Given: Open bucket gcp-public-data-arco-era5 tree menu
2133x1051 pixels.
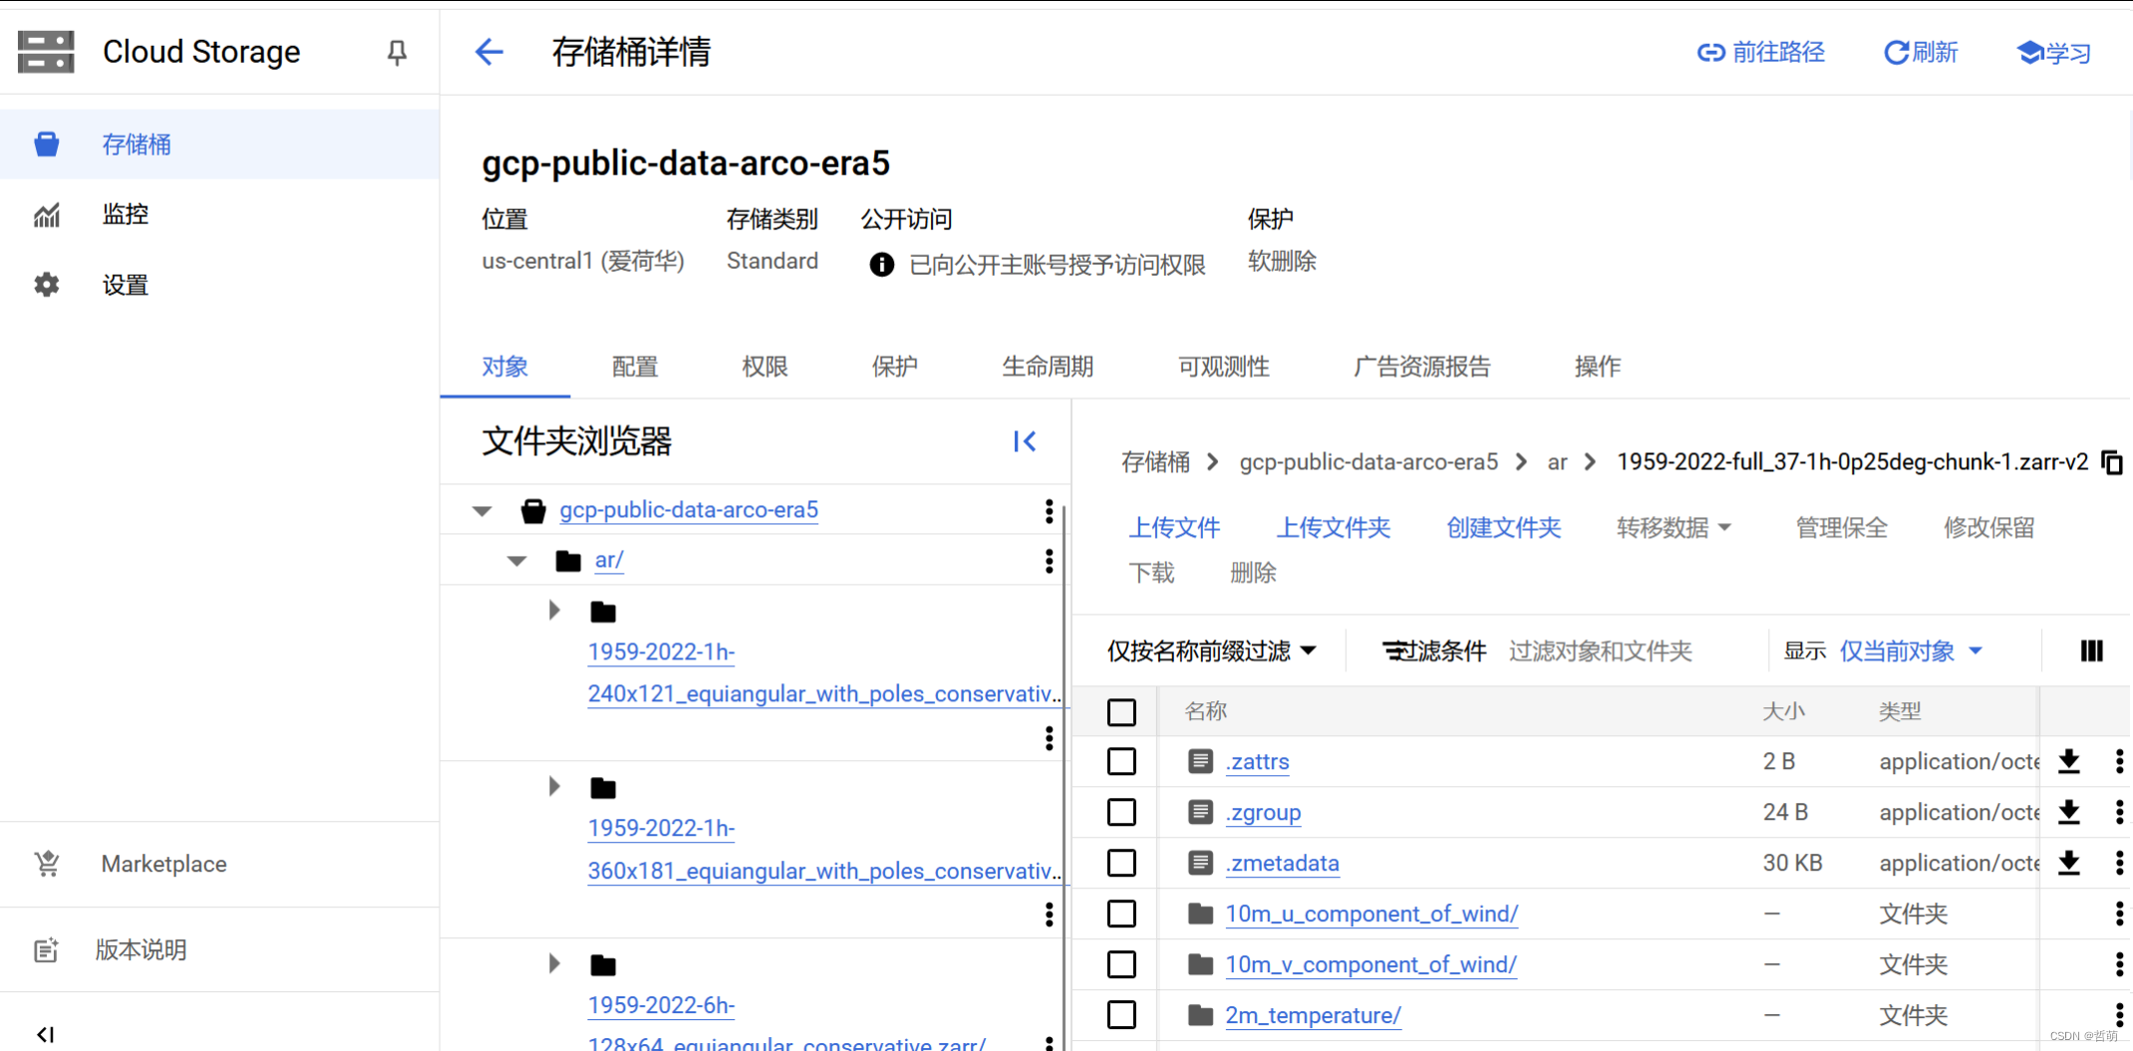Looking at the screenshot, I should (x=1049, y=511).
